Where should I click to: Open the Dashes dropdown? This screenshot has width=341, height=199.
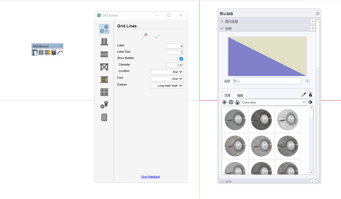click(x=166, y=86)
